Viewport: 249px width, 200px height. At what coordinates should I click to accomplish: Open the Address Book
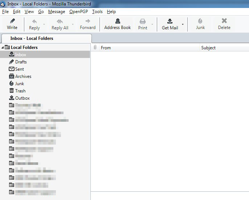(x=118, y=24)
